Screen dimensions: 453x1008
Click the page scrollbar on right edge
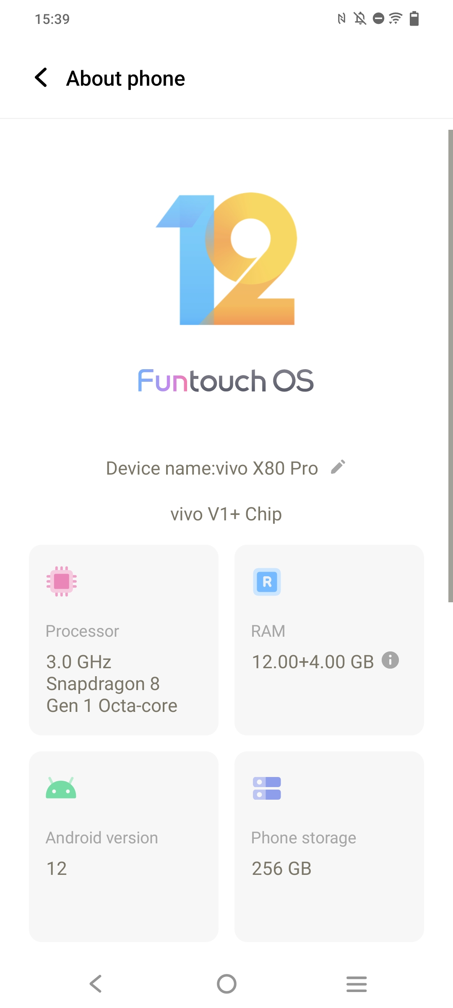[x=450, y=366]
